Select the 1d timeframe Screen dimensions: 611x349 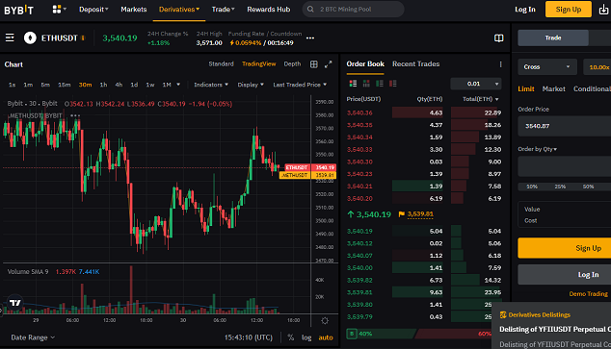pos(134,85)
